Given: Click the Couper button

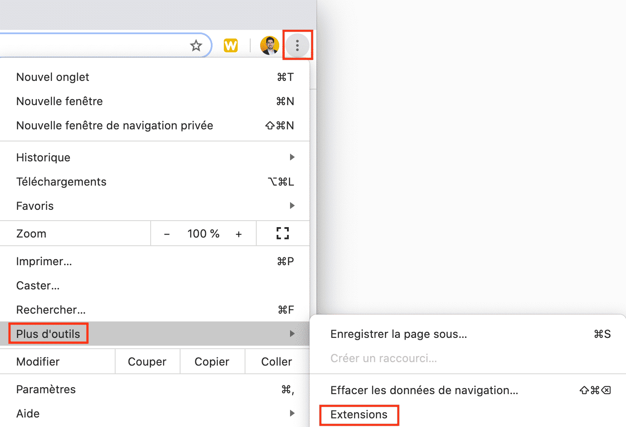Looking at the screenshot, I should coord(147,362).
